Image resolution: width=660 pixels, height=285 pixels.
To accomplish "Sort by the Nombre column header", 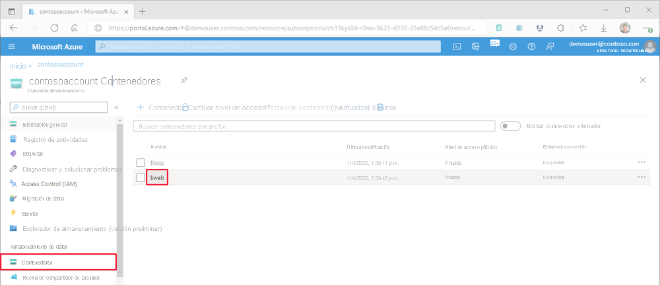I will [158, 147].
